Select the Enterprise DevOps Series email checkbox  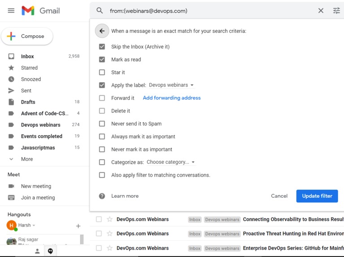coord(99,248)
